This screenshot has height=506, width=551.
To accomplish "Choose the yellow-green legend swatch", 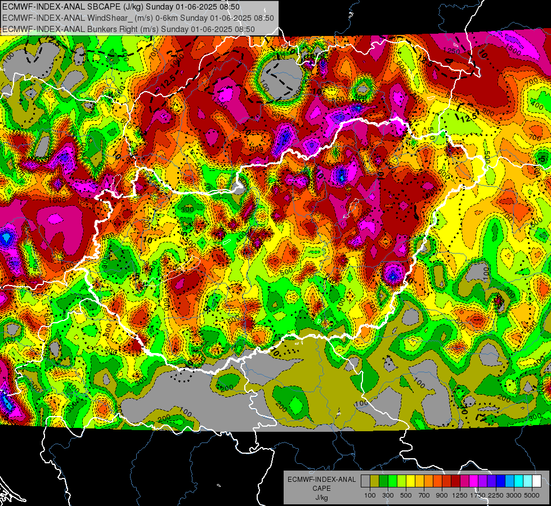I will [x=402, y=481].
